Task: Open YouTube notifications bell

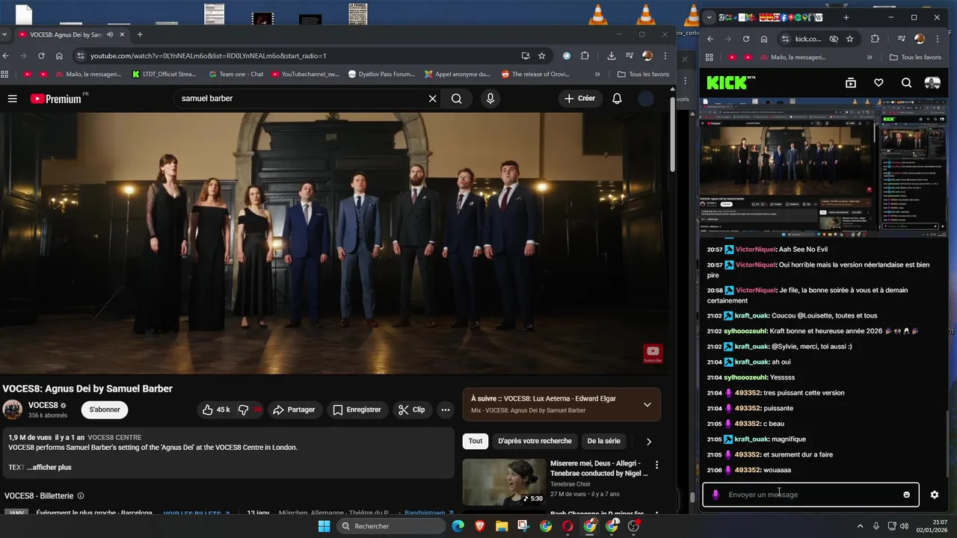Action: (617, 99)
